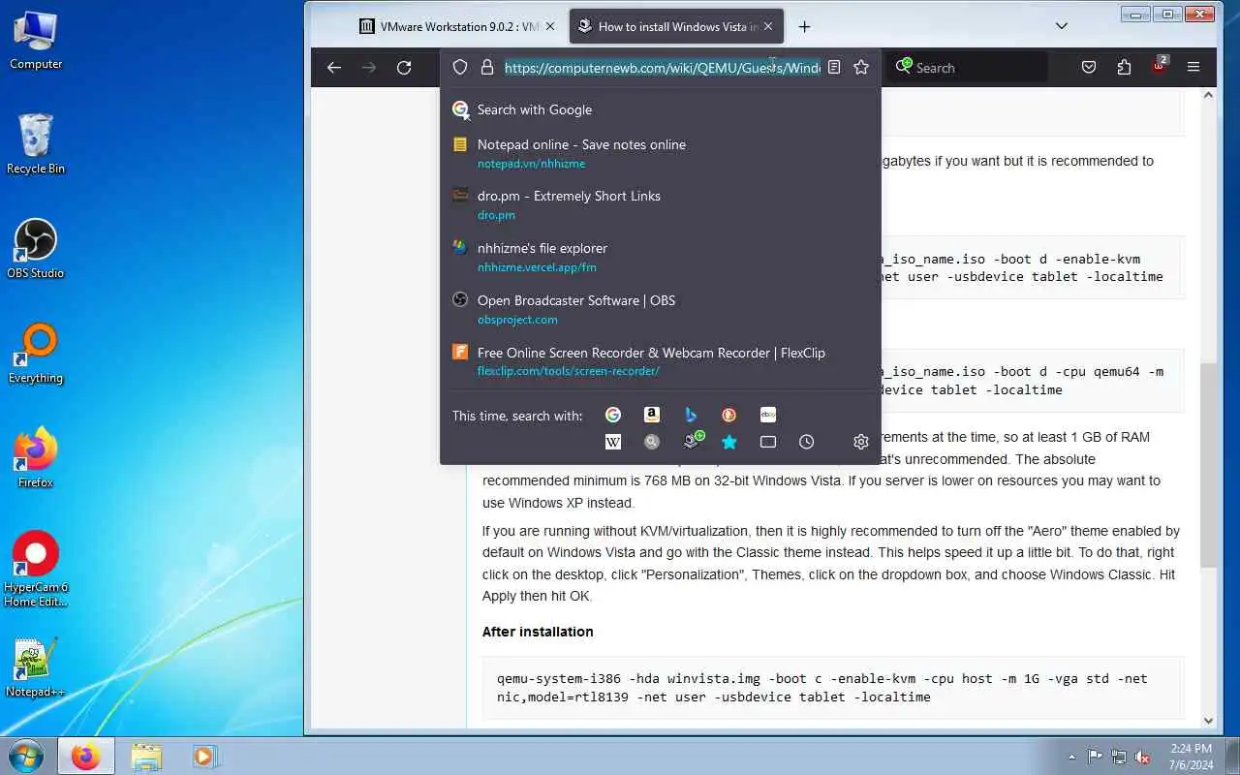Click Firefox in the taskbar
Screen dimensions: 1240x775
click(x=85, y=756)
